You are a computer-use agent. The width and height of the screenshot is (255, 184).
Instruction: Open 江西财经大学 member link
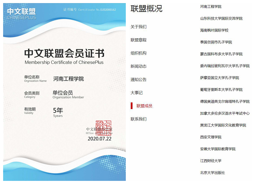tap(211, 161)
